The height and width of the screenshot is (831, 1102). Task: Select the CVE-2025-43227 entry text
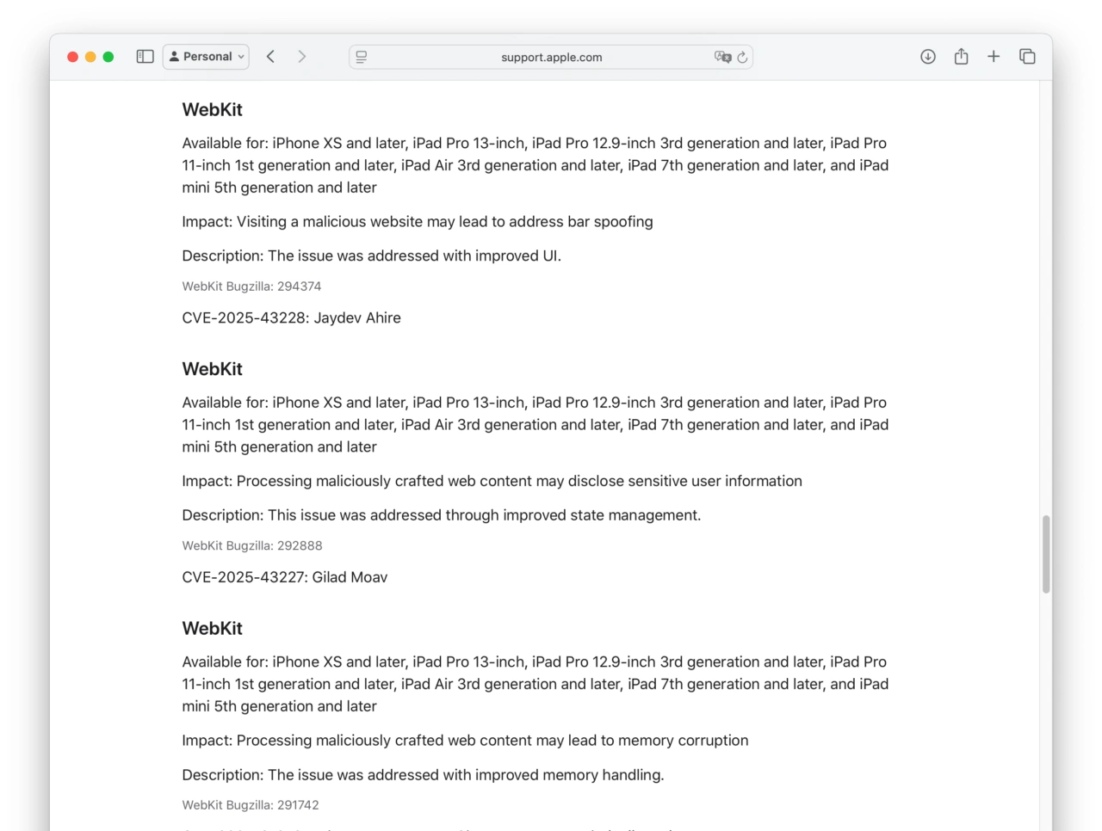pyautogui.click(x=284, y=576)
